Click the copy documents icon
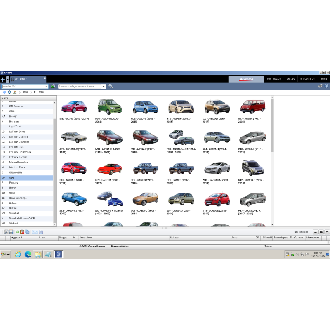330x330 pixels. [x=27, y=232]
